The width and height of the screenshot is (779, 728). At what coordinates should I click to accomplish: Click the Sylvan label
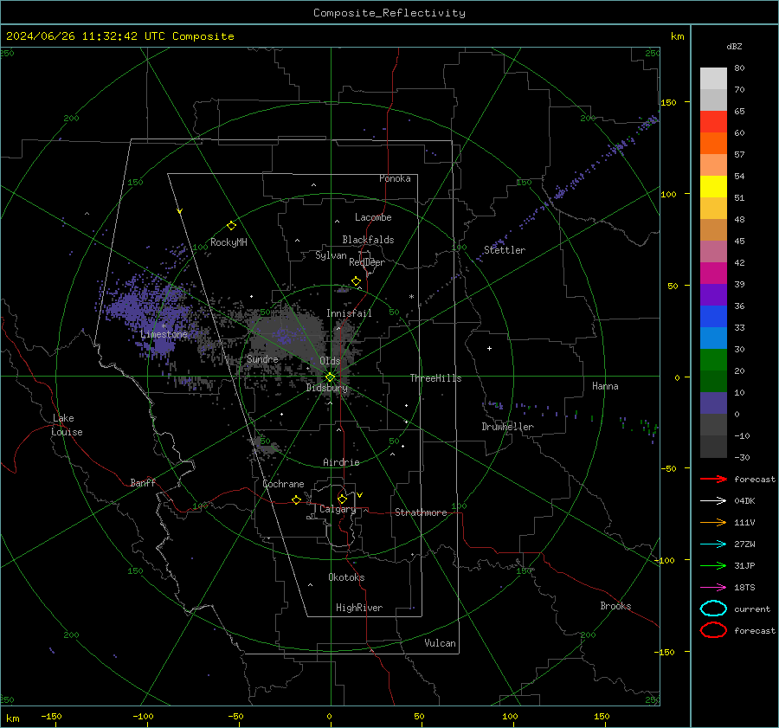pyautogui.click(x=331, y=255)
